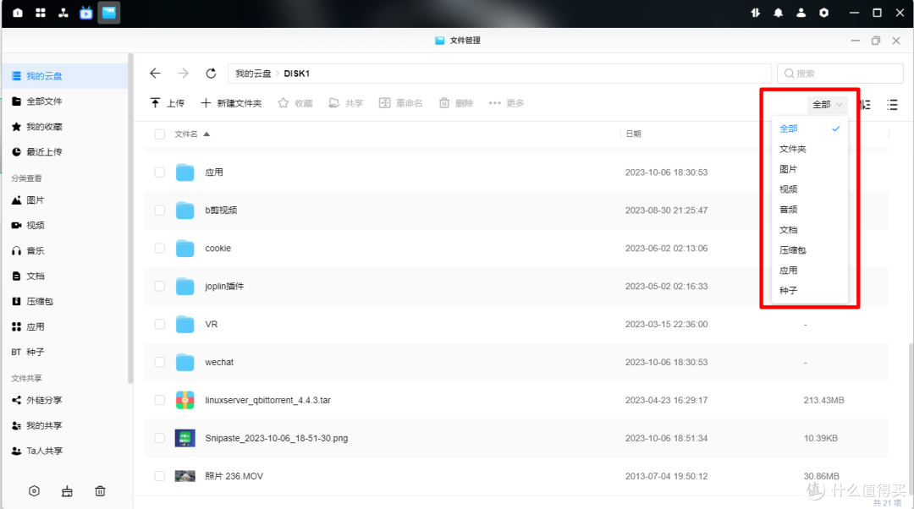Click 新建文件夹 new folder button
Image resolution: width=914 pixels, height=509 pixels.
[x=231, y=103]
